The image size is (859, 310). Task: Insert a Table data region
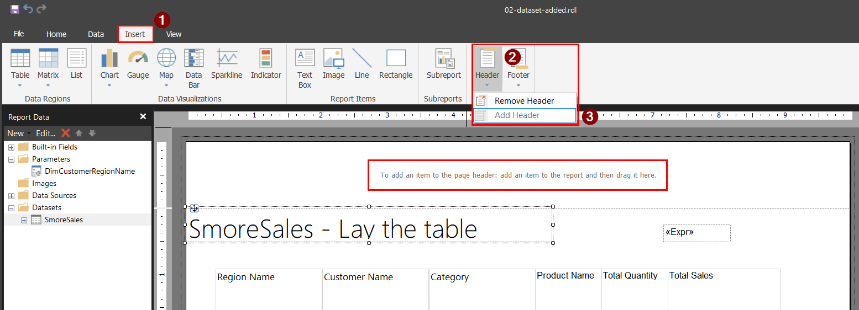coord(20,68)
